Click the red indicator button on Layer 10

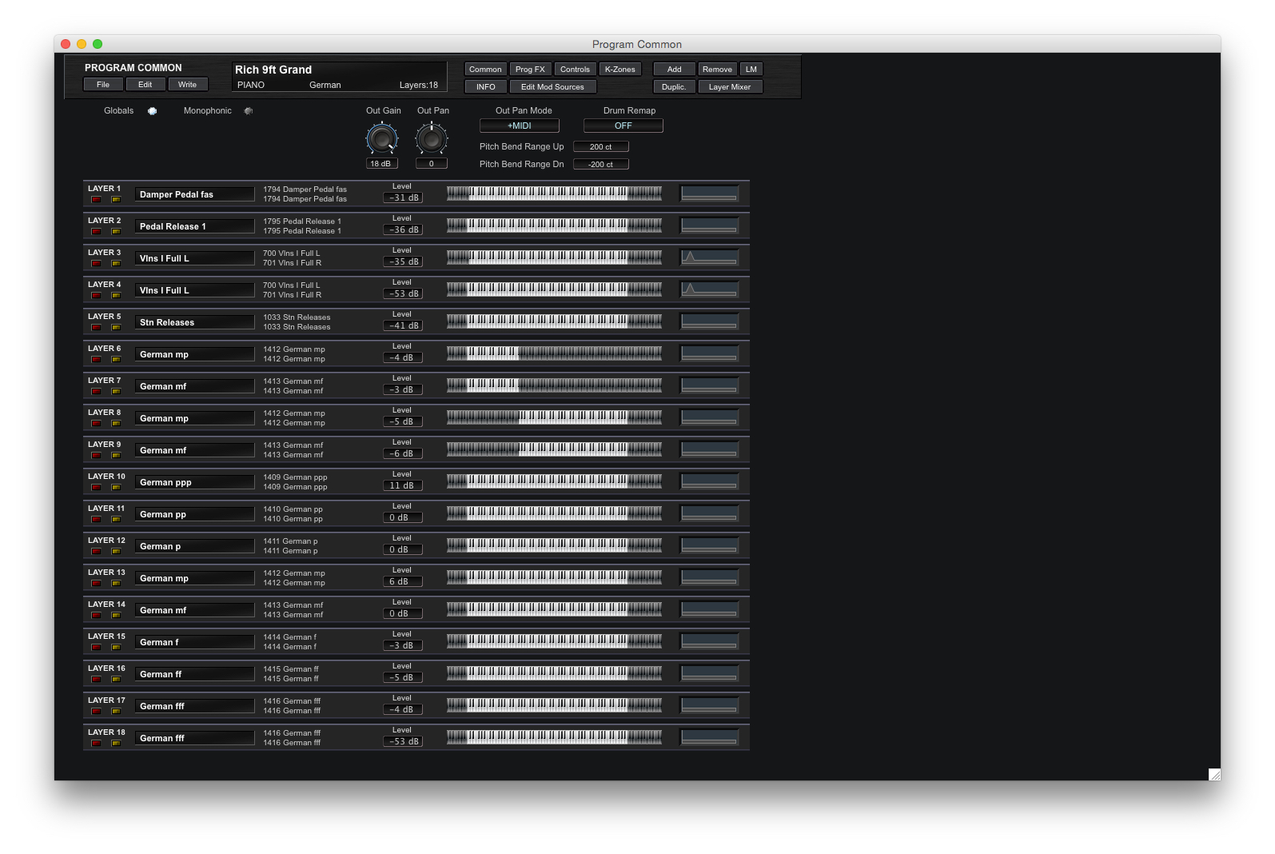point(96,488)
